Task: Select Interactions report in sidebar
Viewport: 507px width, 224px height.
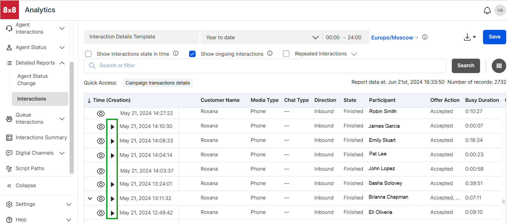Action: click(40, 99)
